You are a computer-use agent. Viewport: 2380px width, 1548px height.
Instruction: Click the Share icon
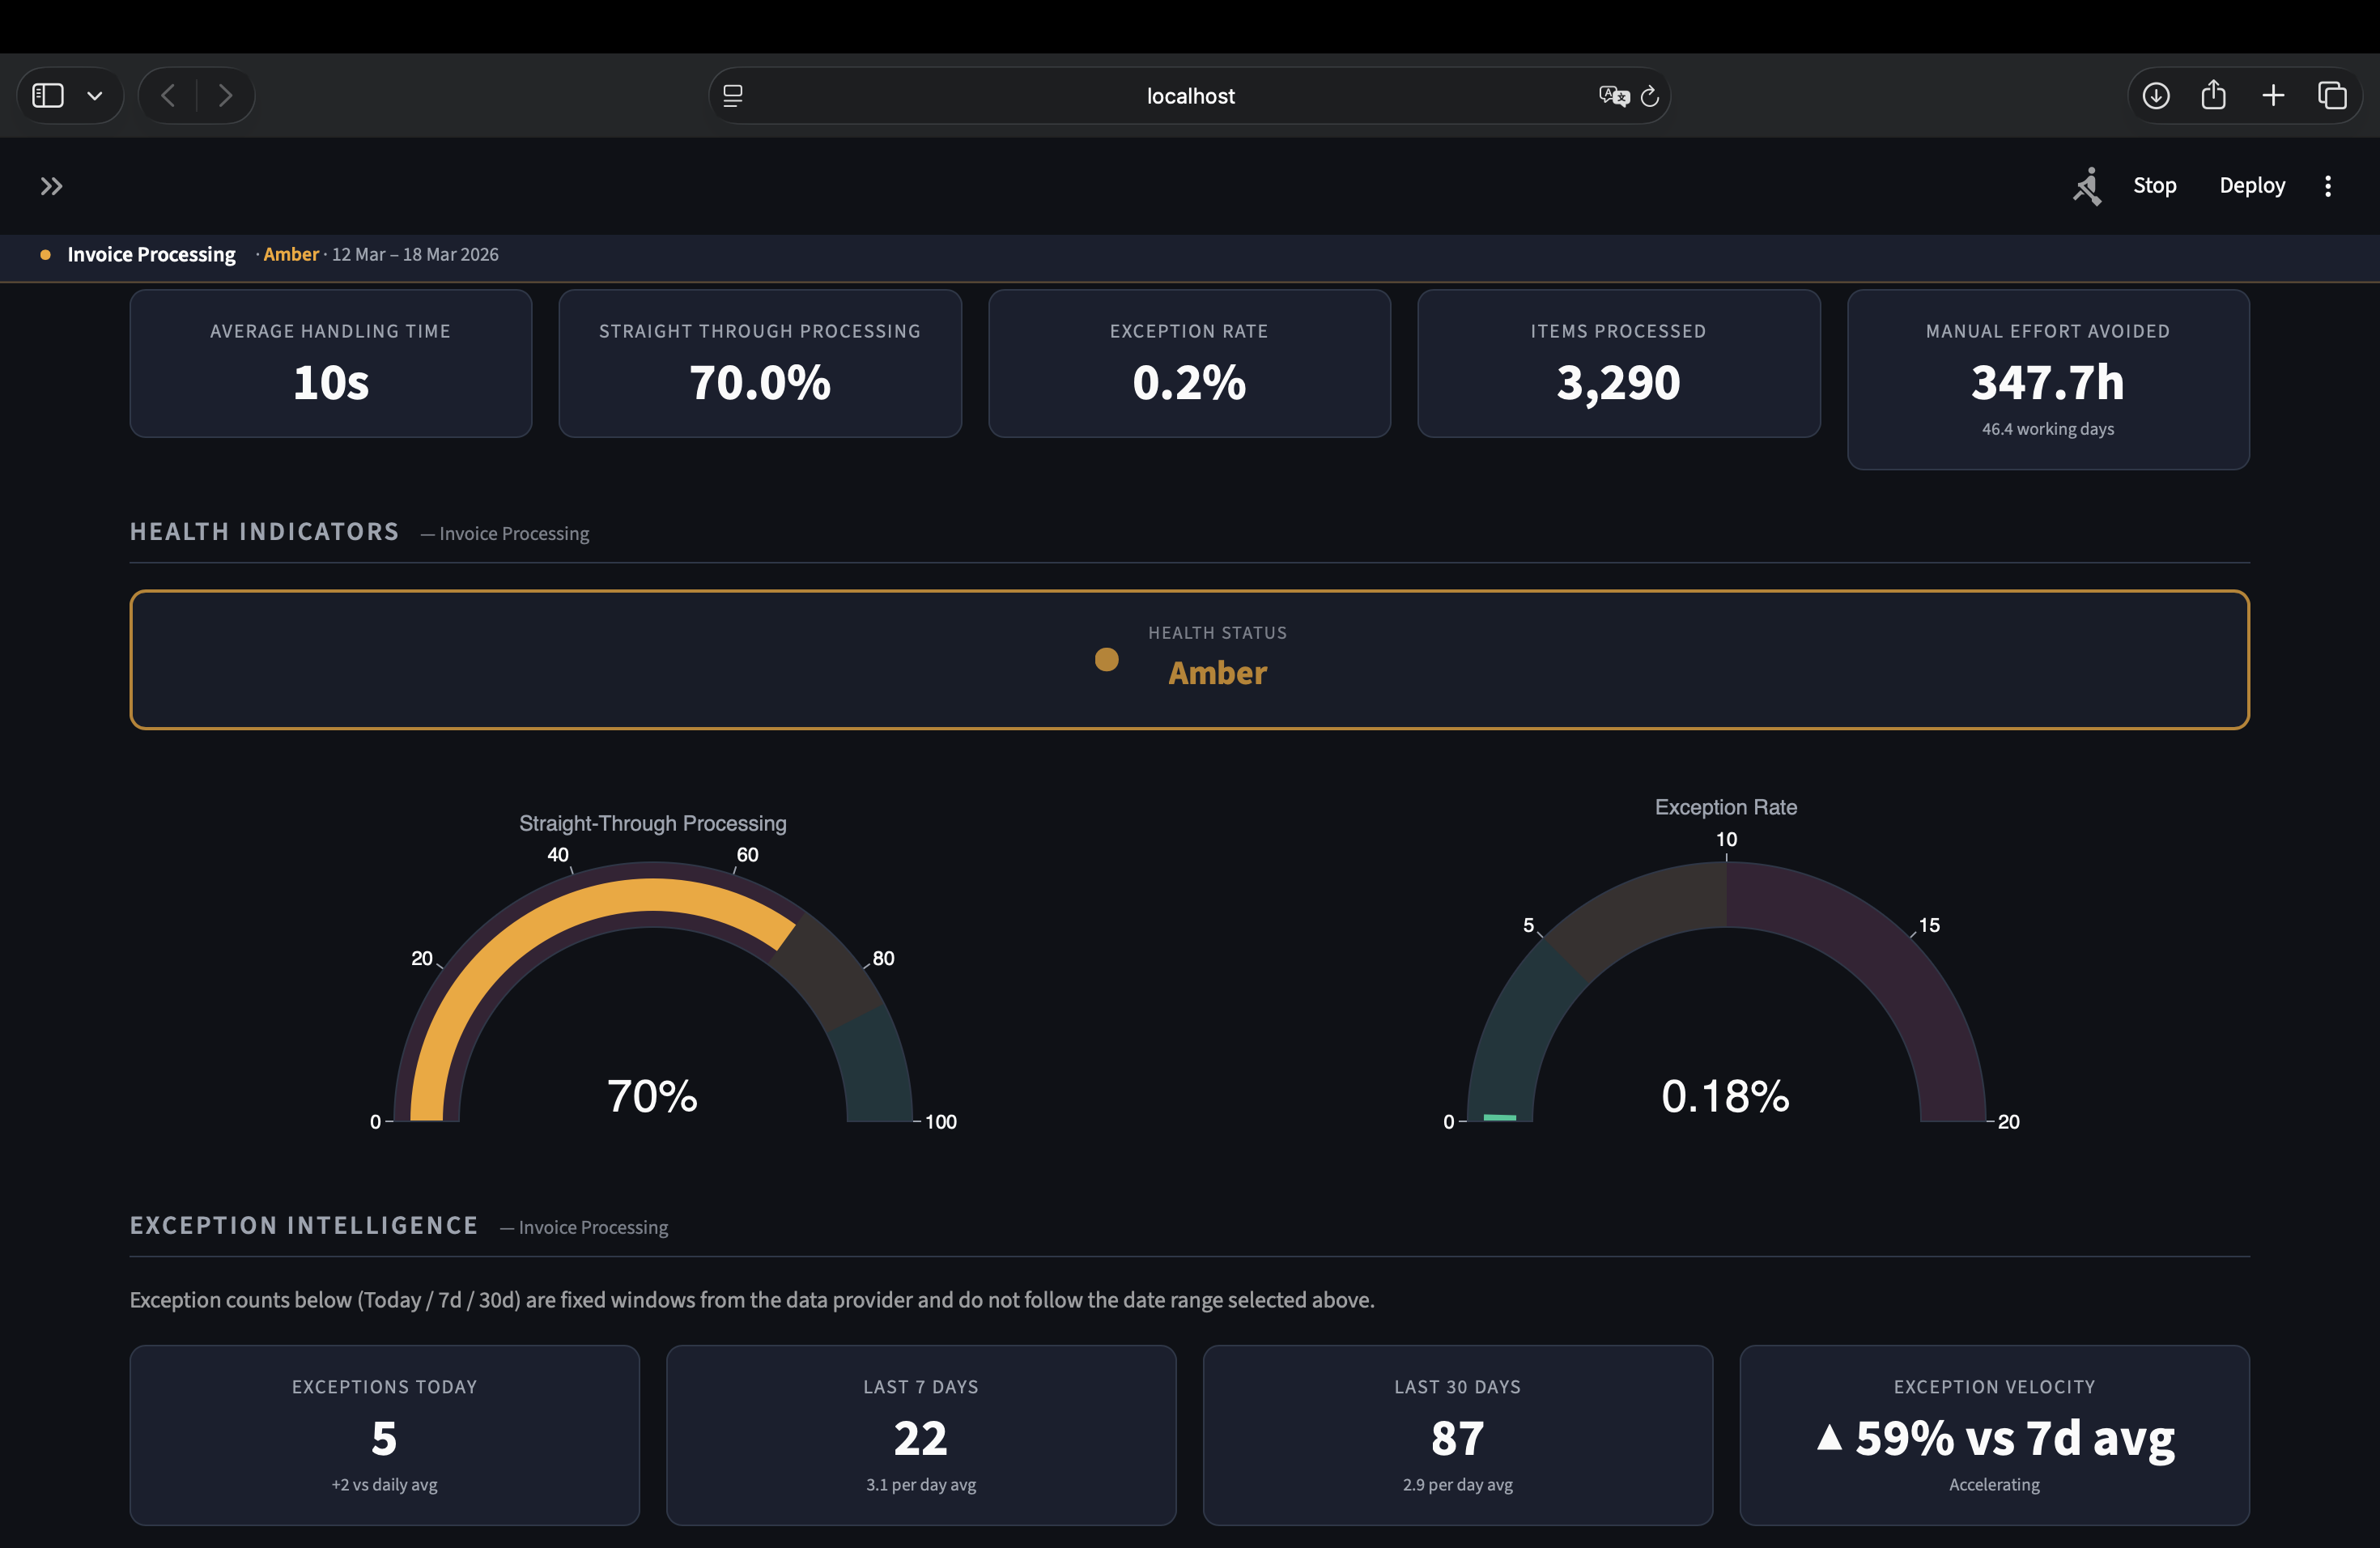coord(2214,94)
